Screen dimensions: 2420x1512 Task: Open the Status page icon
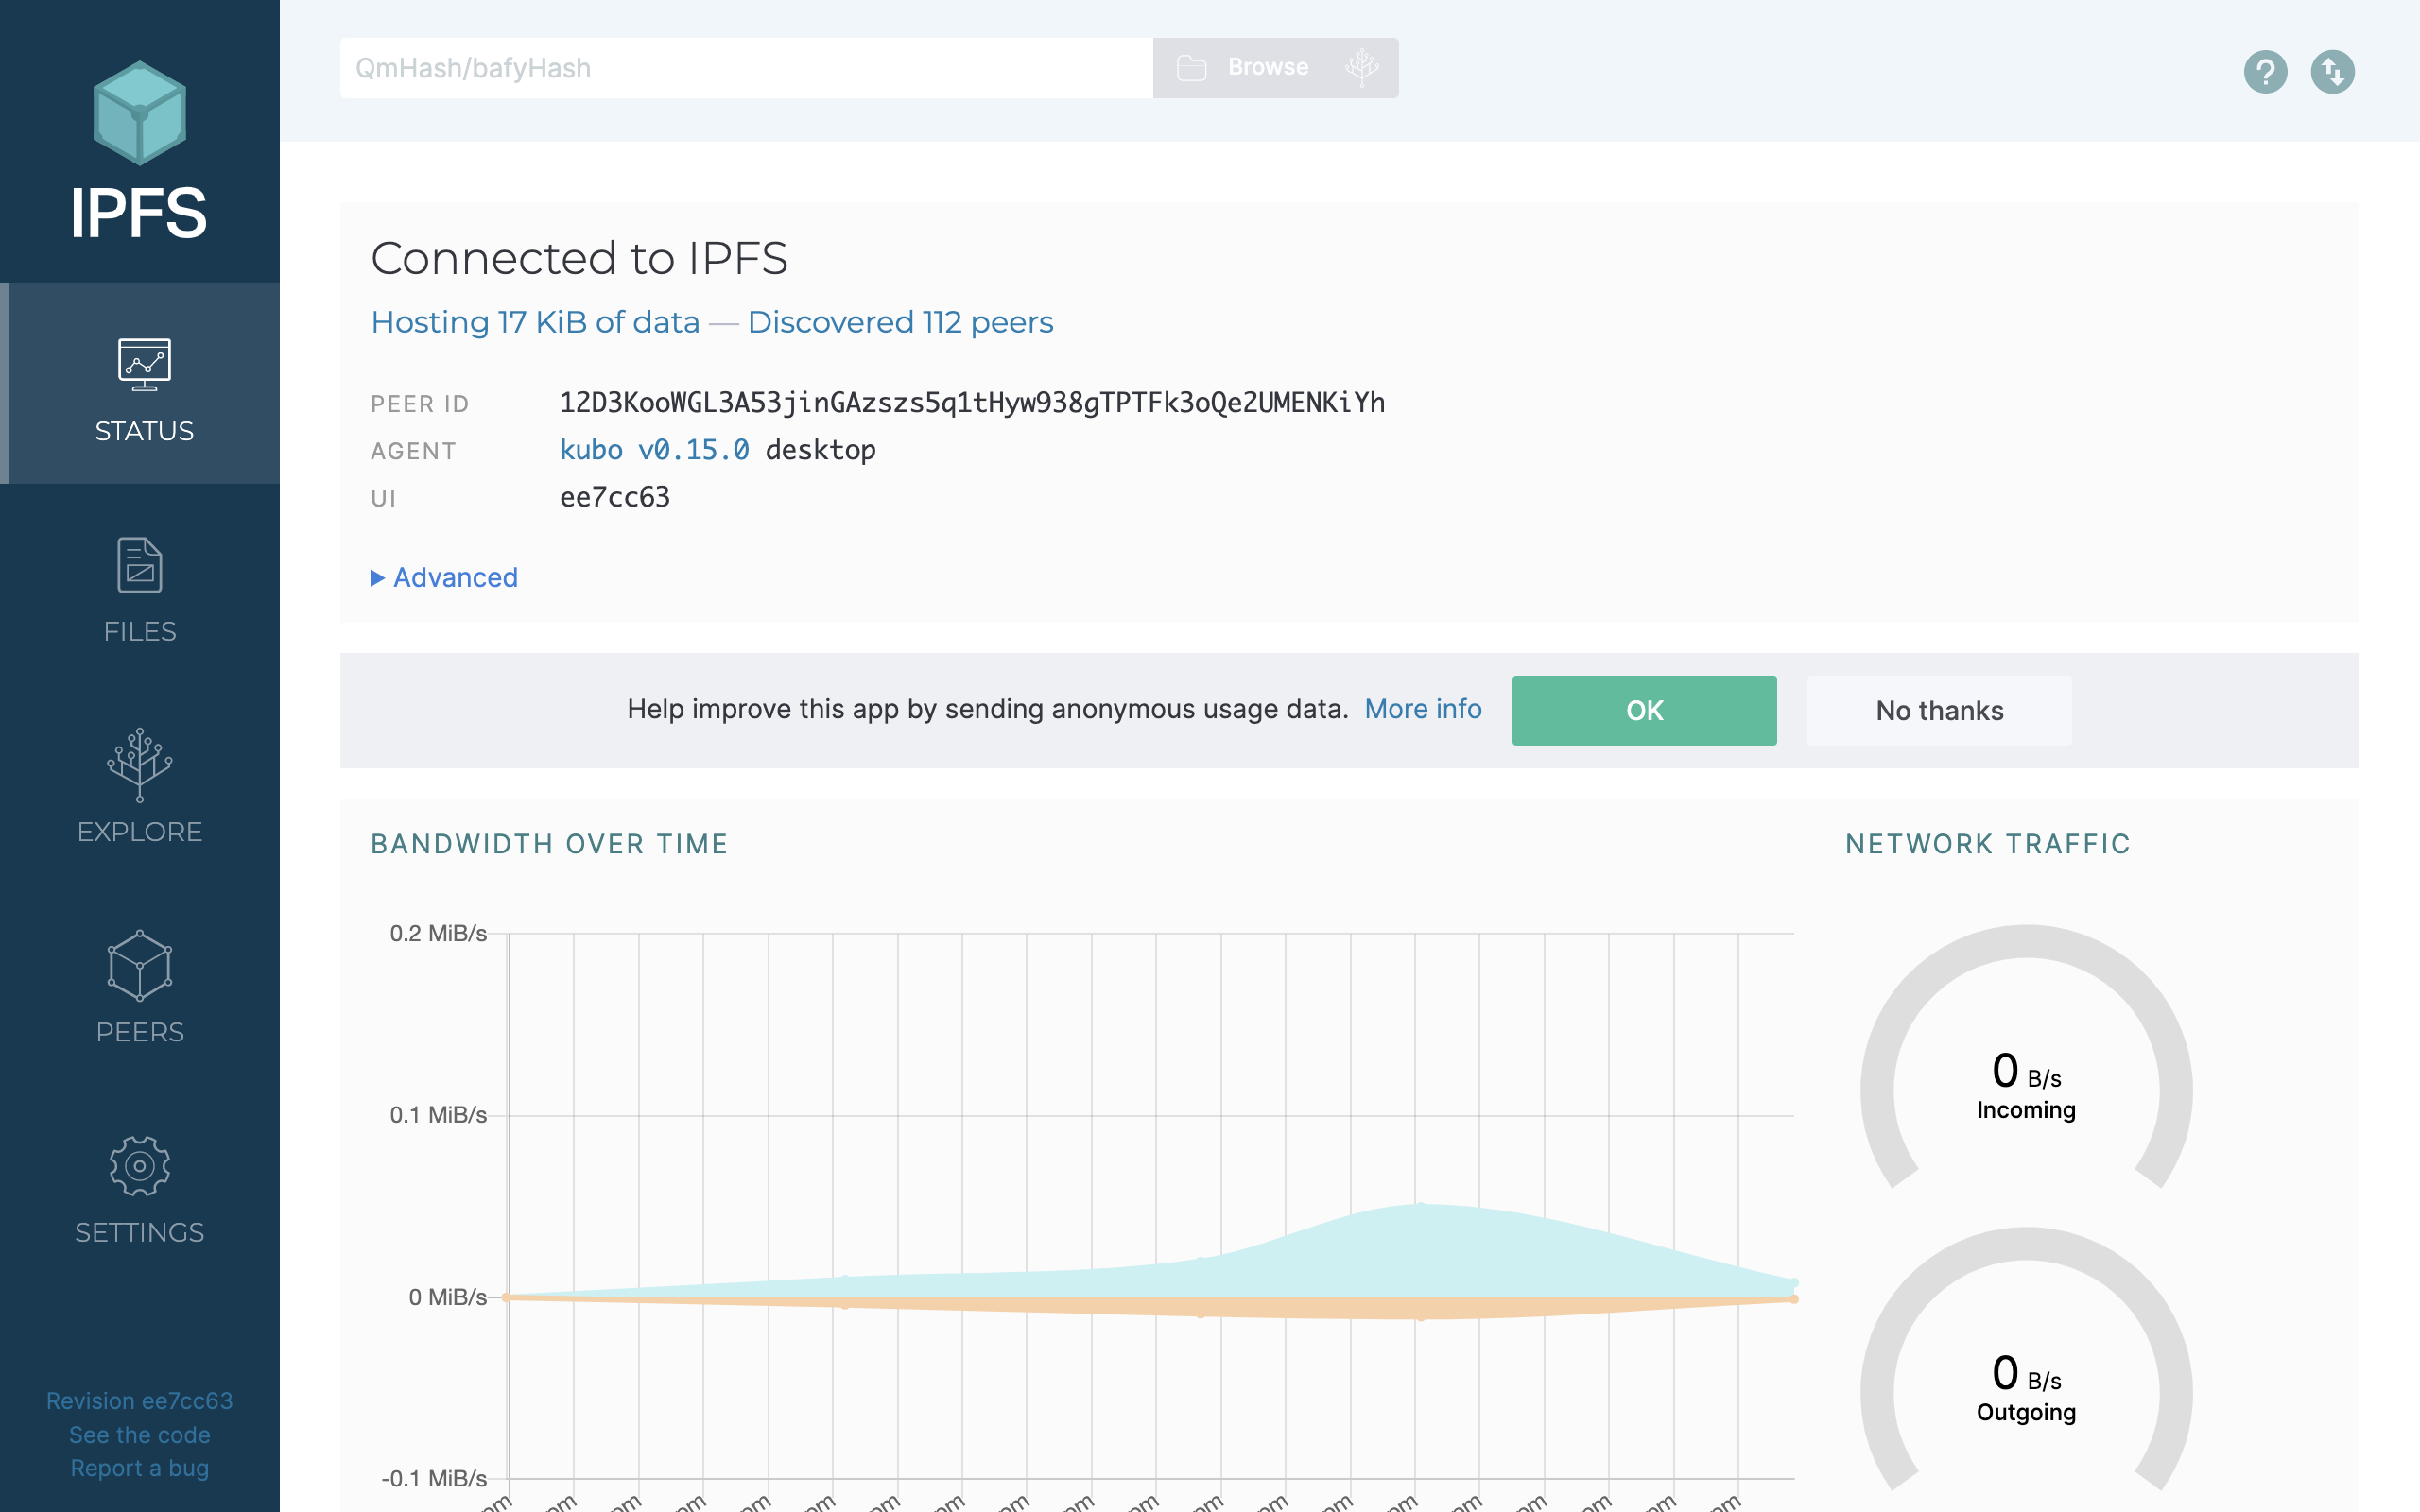(144, 364)
